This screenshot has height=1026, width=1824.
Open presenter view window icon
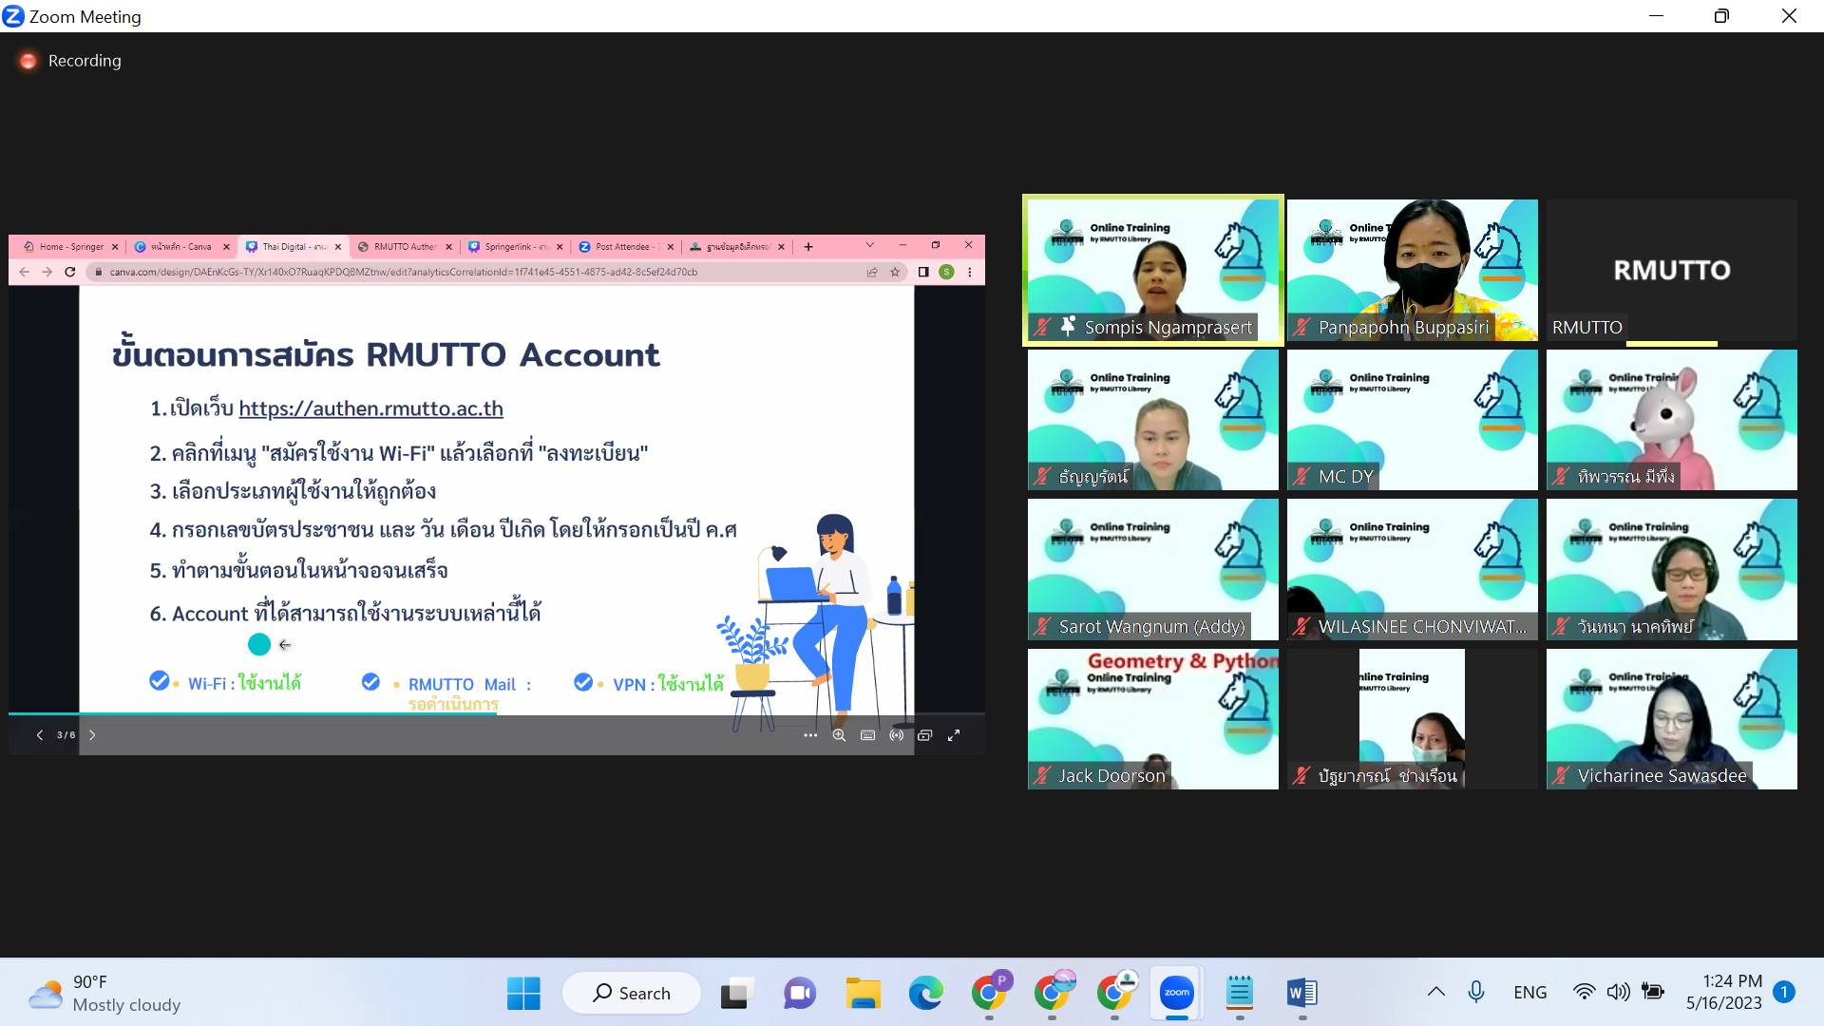[x=925, y=735]
